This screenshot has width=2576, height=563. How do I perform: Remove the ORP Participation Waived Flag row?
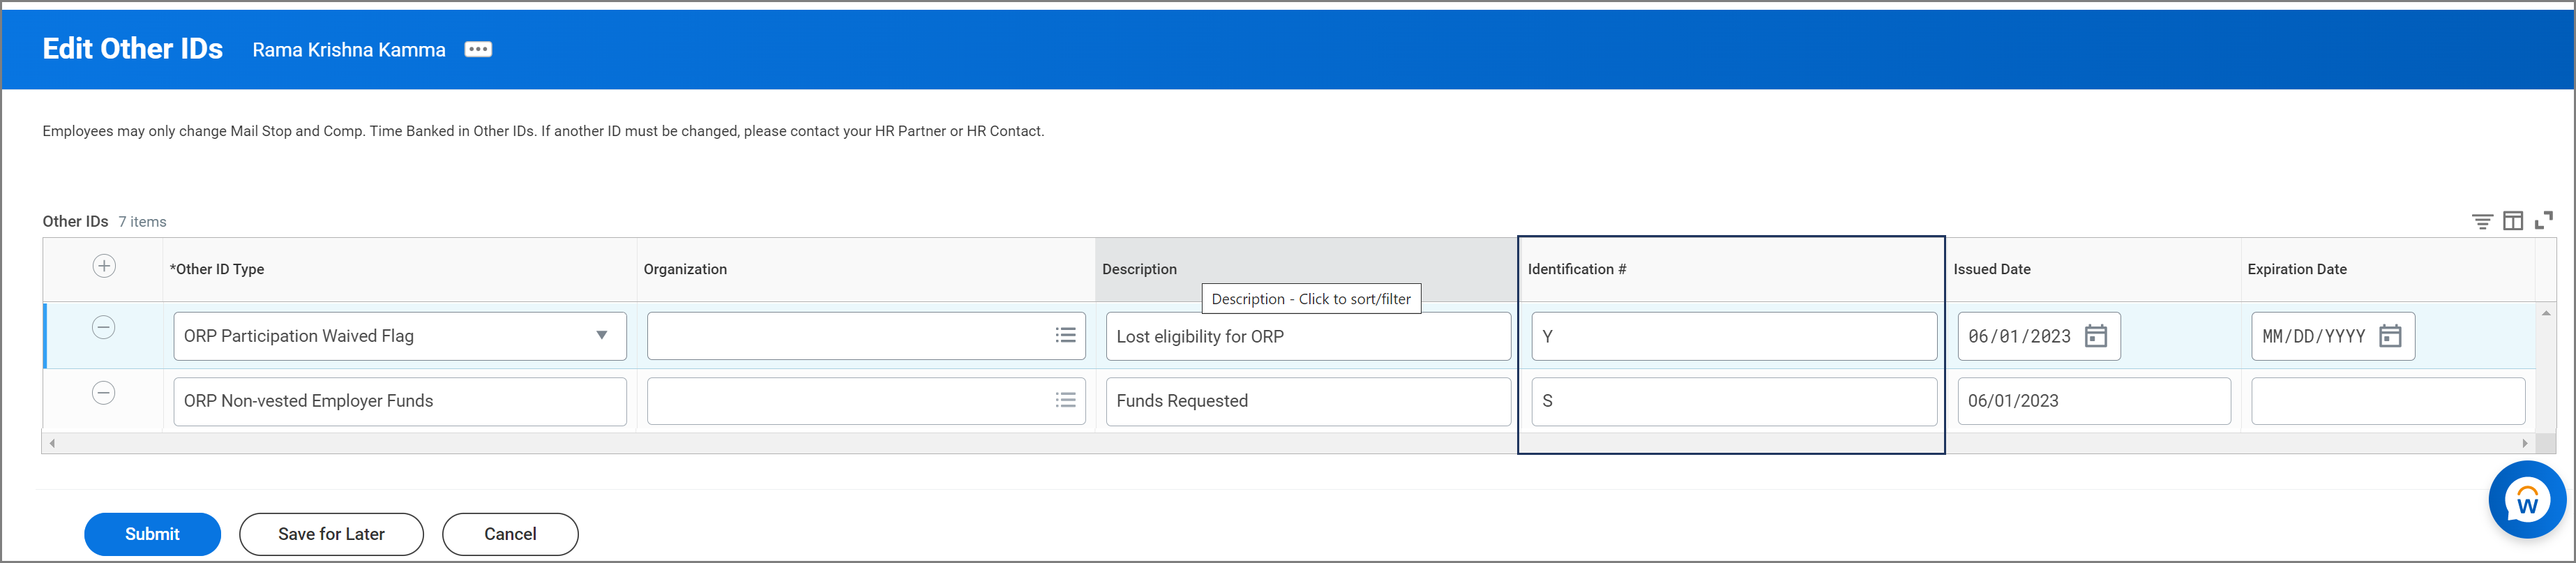(x=104, y=328)
